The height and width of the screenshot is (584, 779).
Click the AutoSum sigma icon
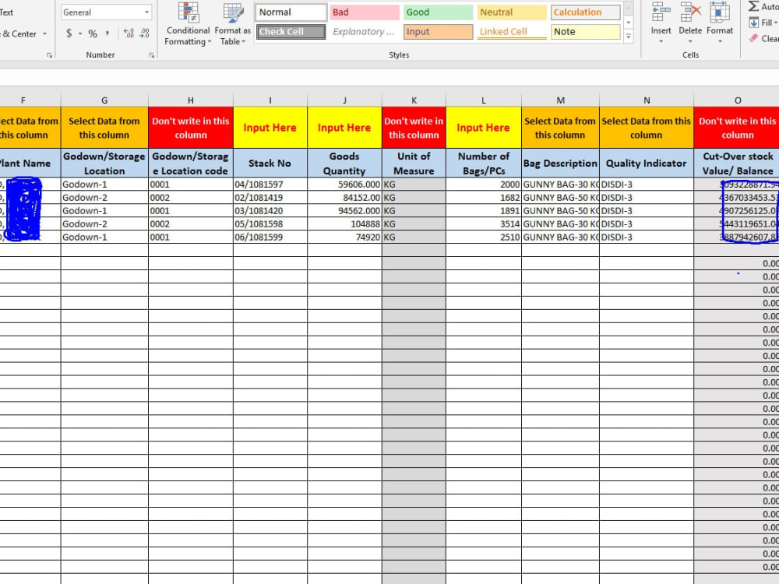point(753,6)
